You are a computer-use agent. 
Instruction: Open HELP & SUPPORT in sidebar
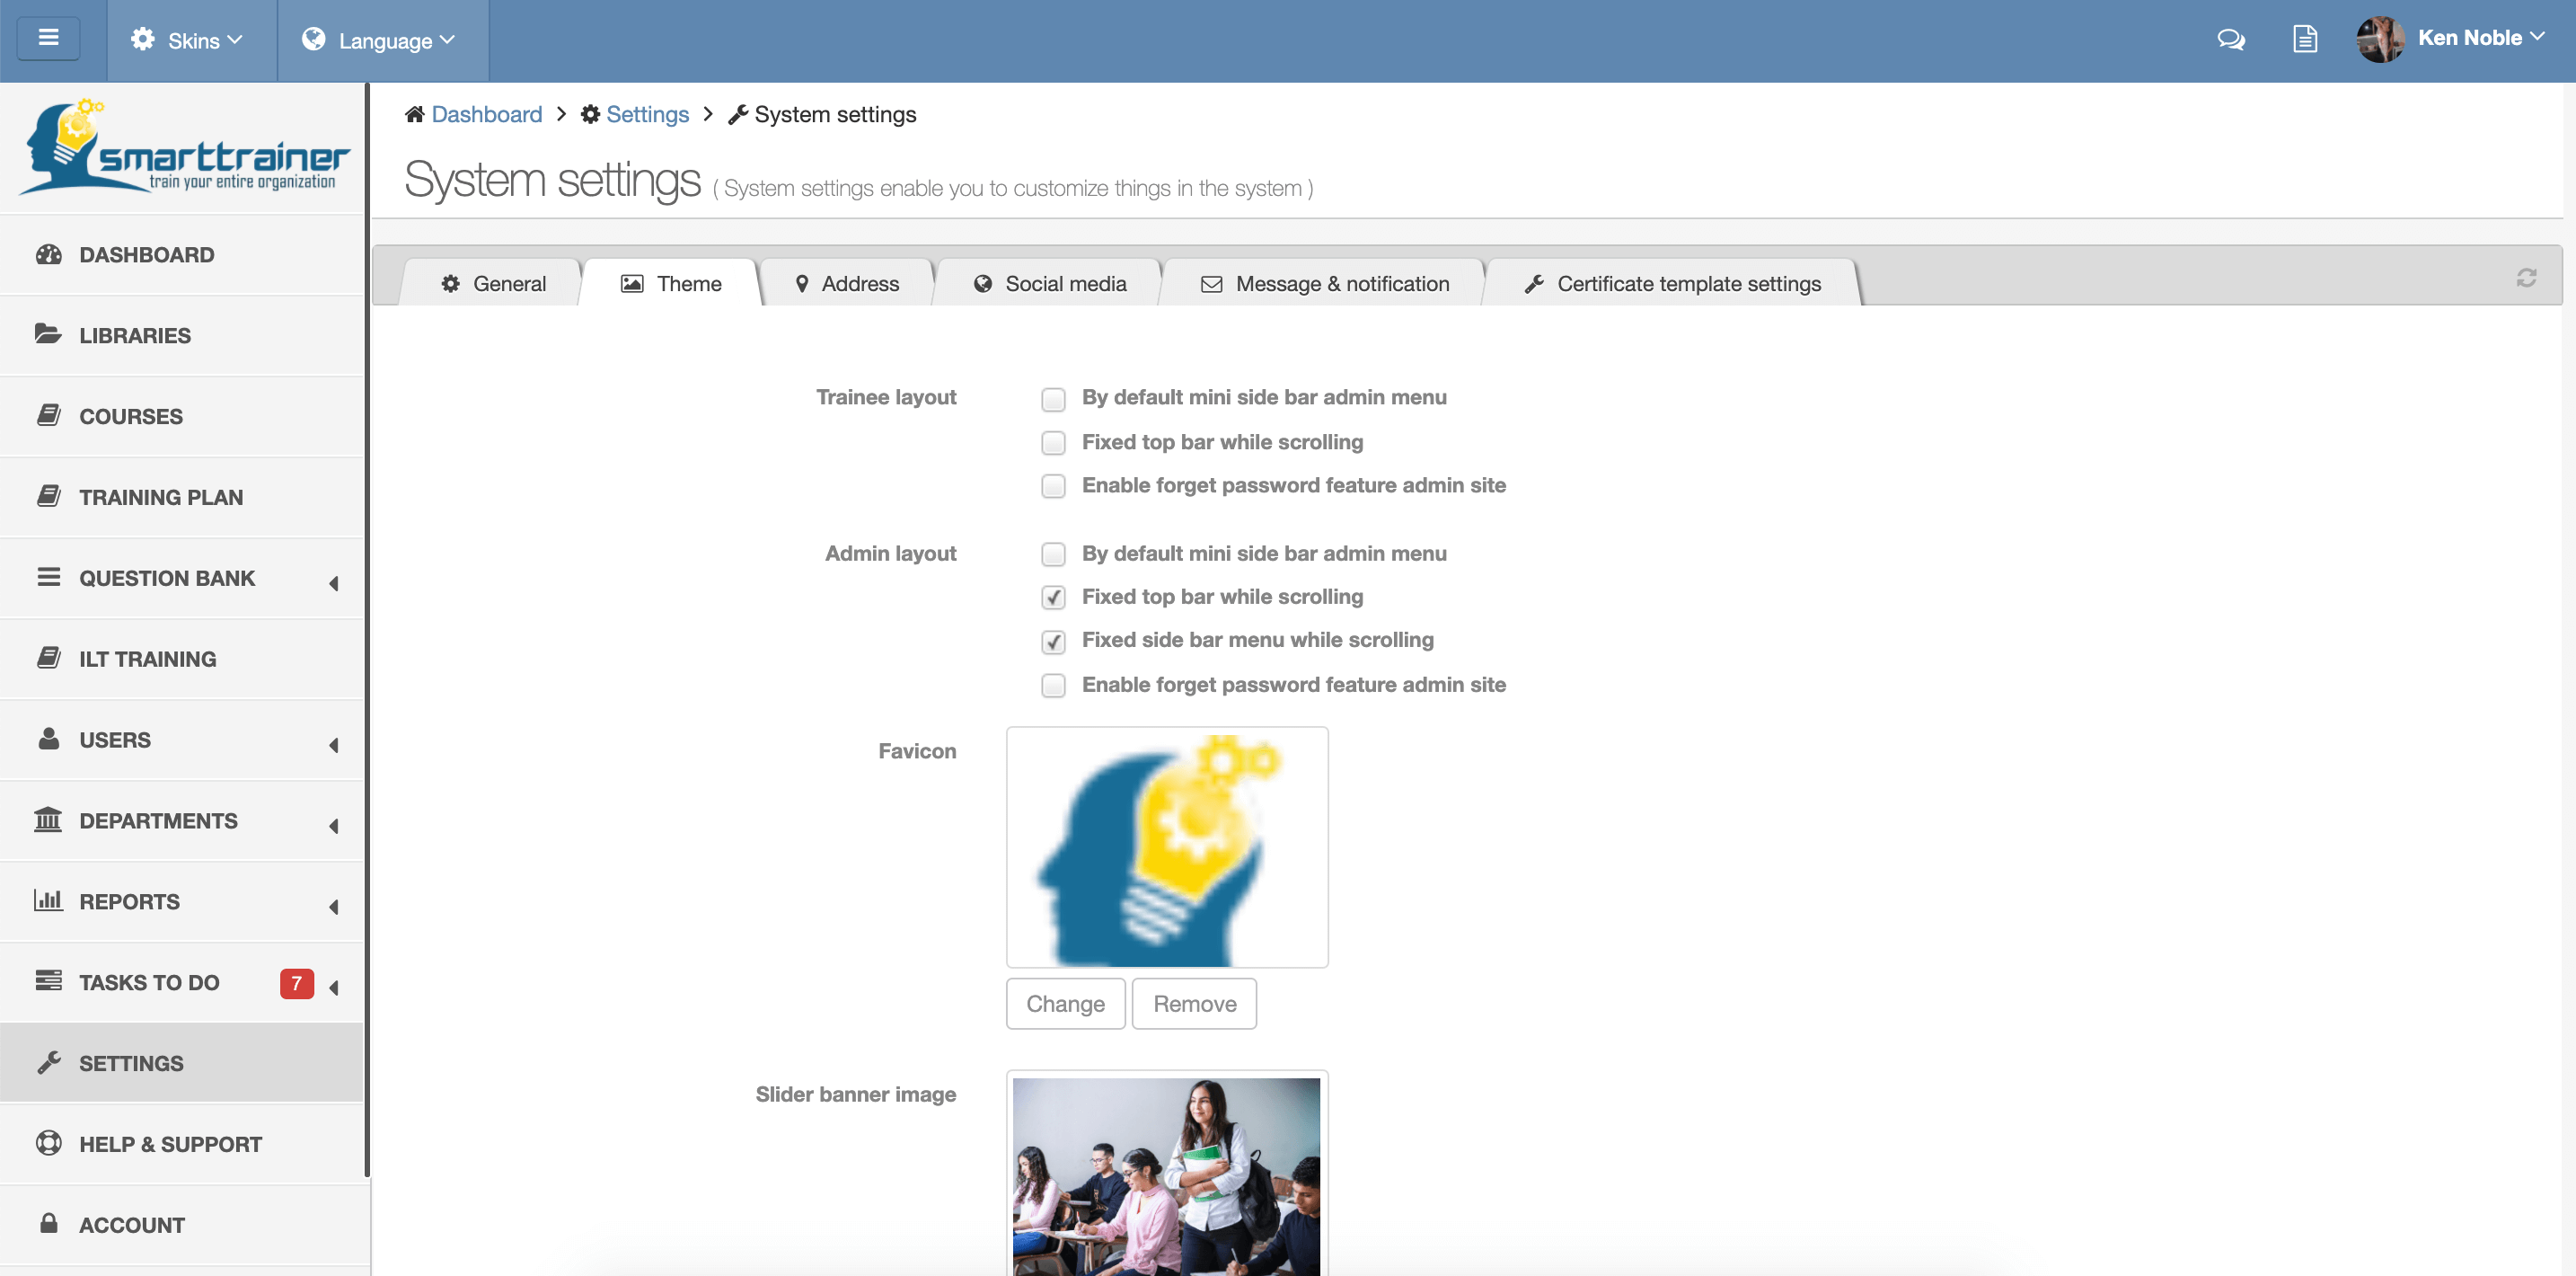pos(182,1144)
